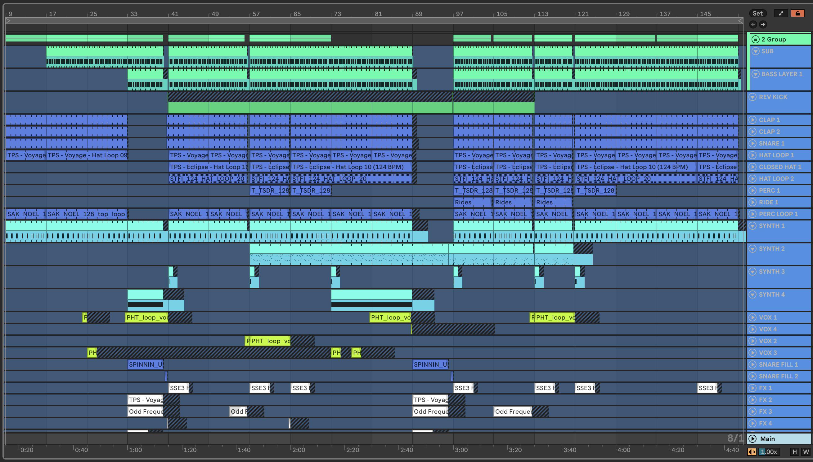Click bar 121 on the beat ruler
813x462 pixels.
tap(583, 14)
